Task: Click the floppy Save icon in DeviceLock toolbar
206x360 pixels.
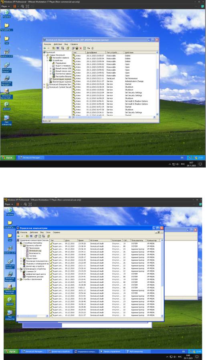Action: [x=77, y=48]
